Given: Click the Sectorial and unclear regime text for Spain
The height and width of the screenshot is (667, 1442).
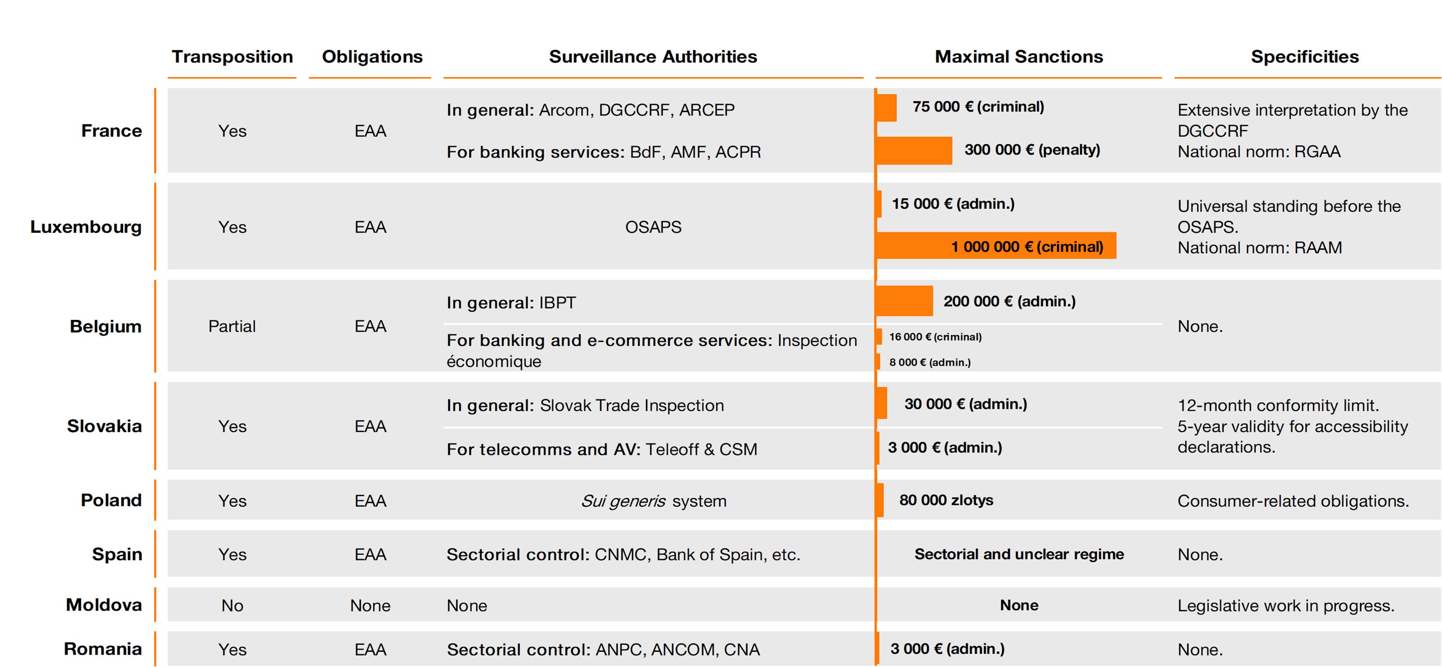Looking at the screenshot, I should (x=1018, y=554).
